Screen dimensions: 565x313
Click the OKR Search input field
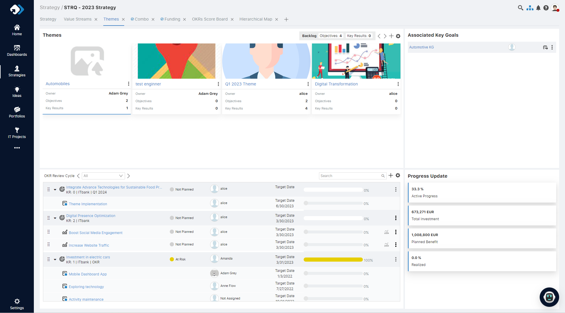coord(350,176)
